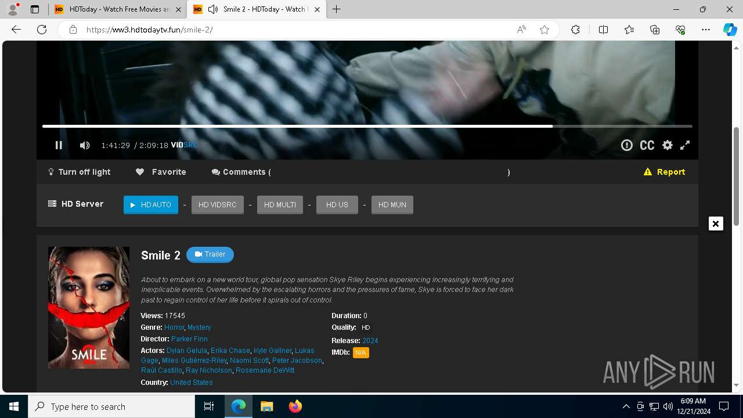Show hidden system tray icons
The image size is (743, 418).
pos(626,406)
